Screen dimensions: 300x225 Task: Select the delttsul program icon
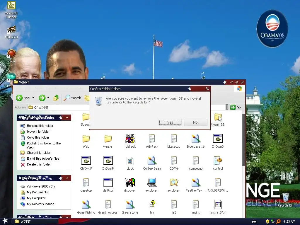pyautogui.click(x=108, y=185)
